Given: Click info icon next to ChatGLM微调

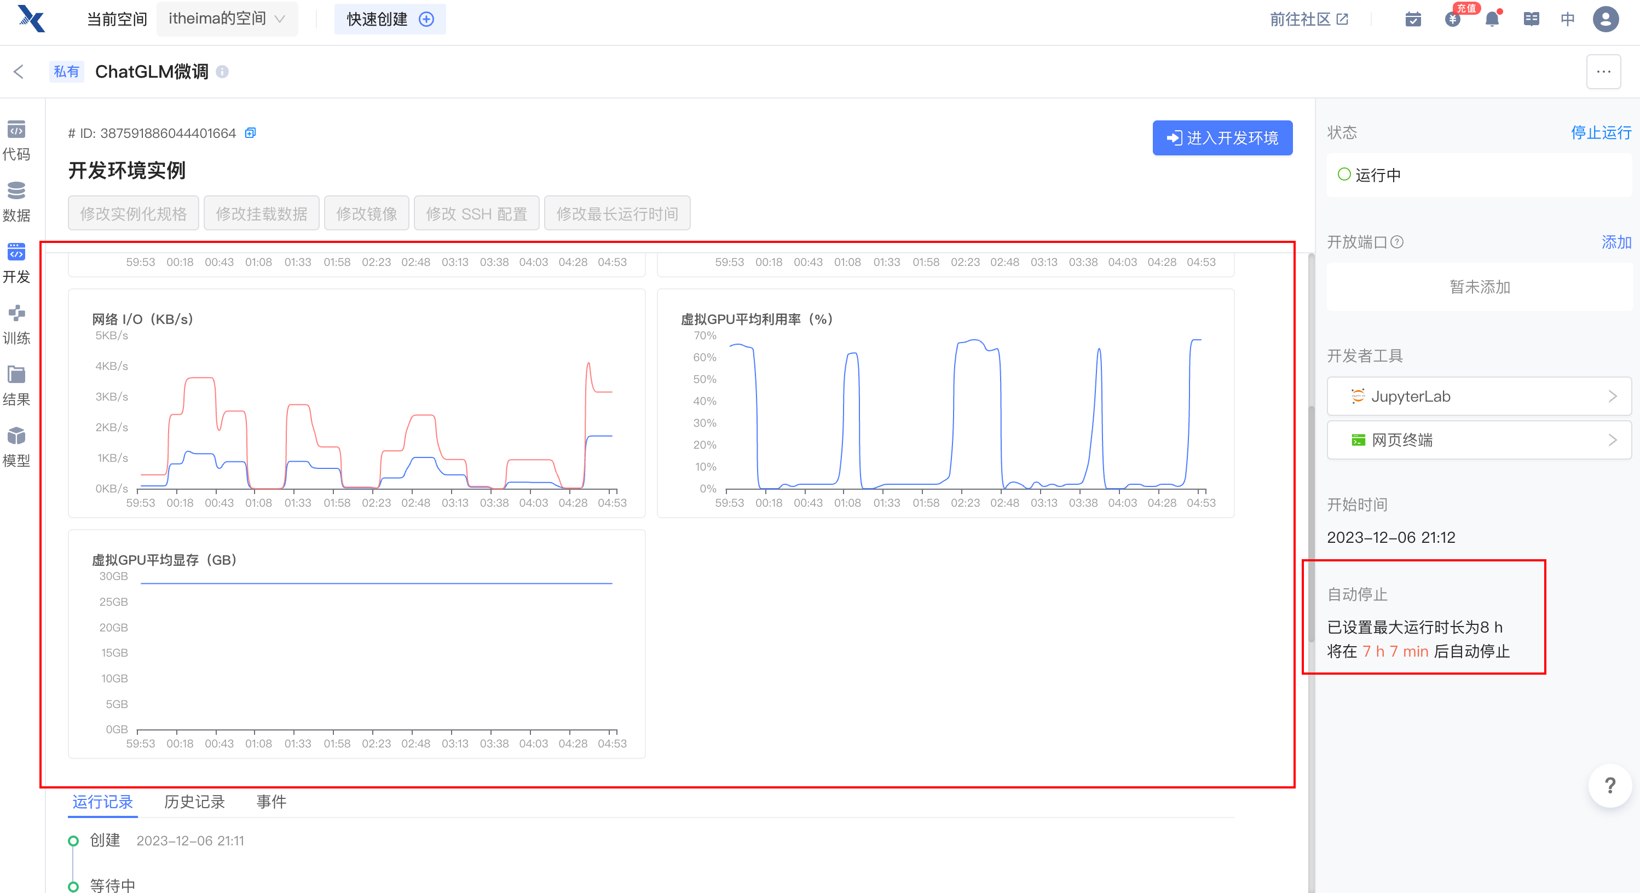Looking at the screenshot, I should pyautogui.click(x=222, y=72).
